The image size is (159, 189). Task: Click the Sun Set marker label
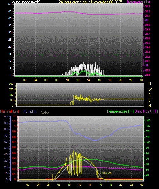pos(106,173)
